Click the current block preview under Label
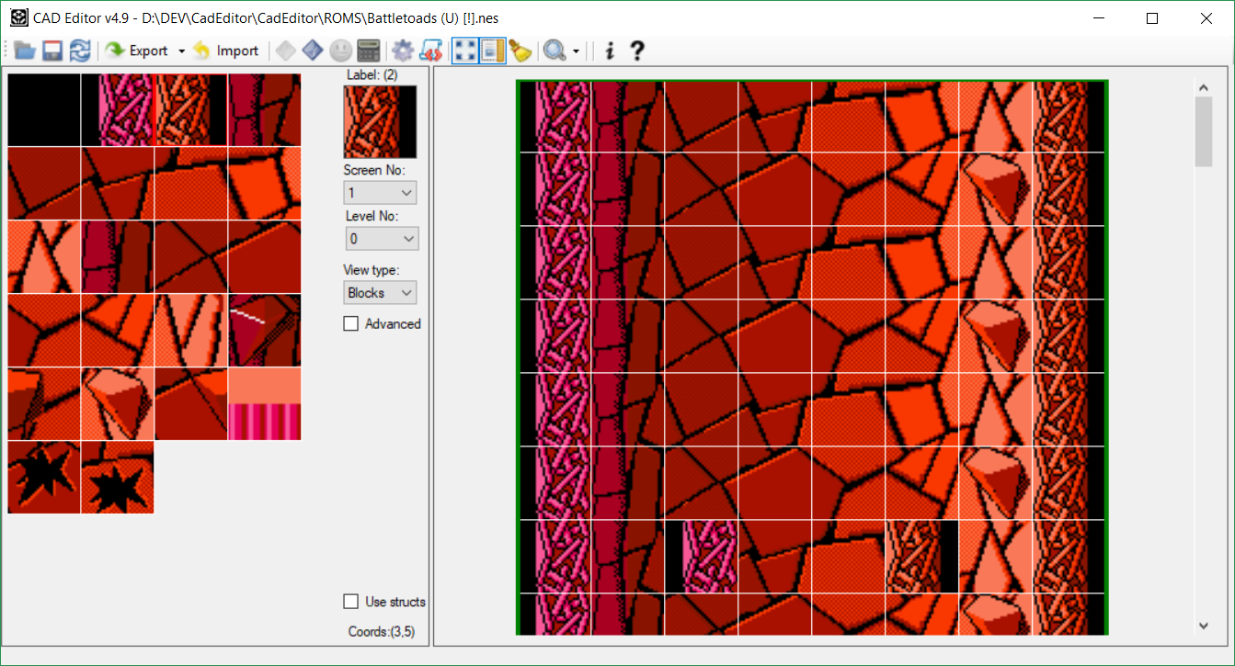The image size is (1235, 666). (380, 122)
